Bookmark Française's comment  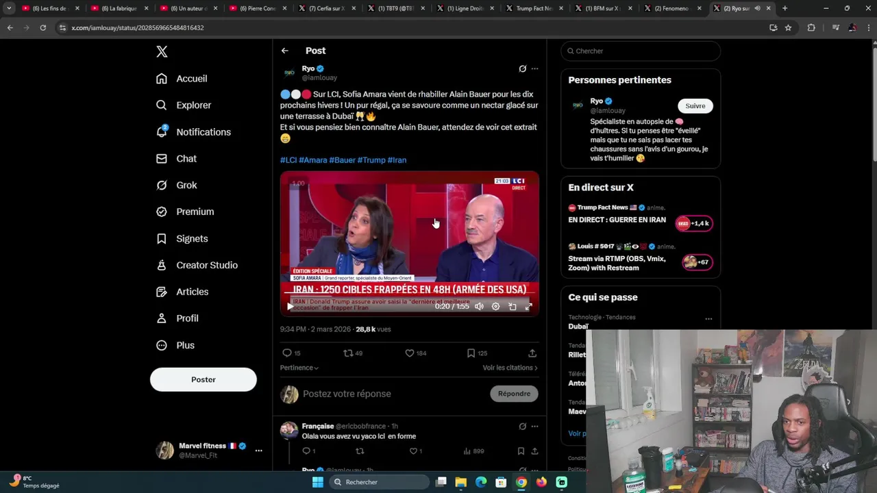521,451
